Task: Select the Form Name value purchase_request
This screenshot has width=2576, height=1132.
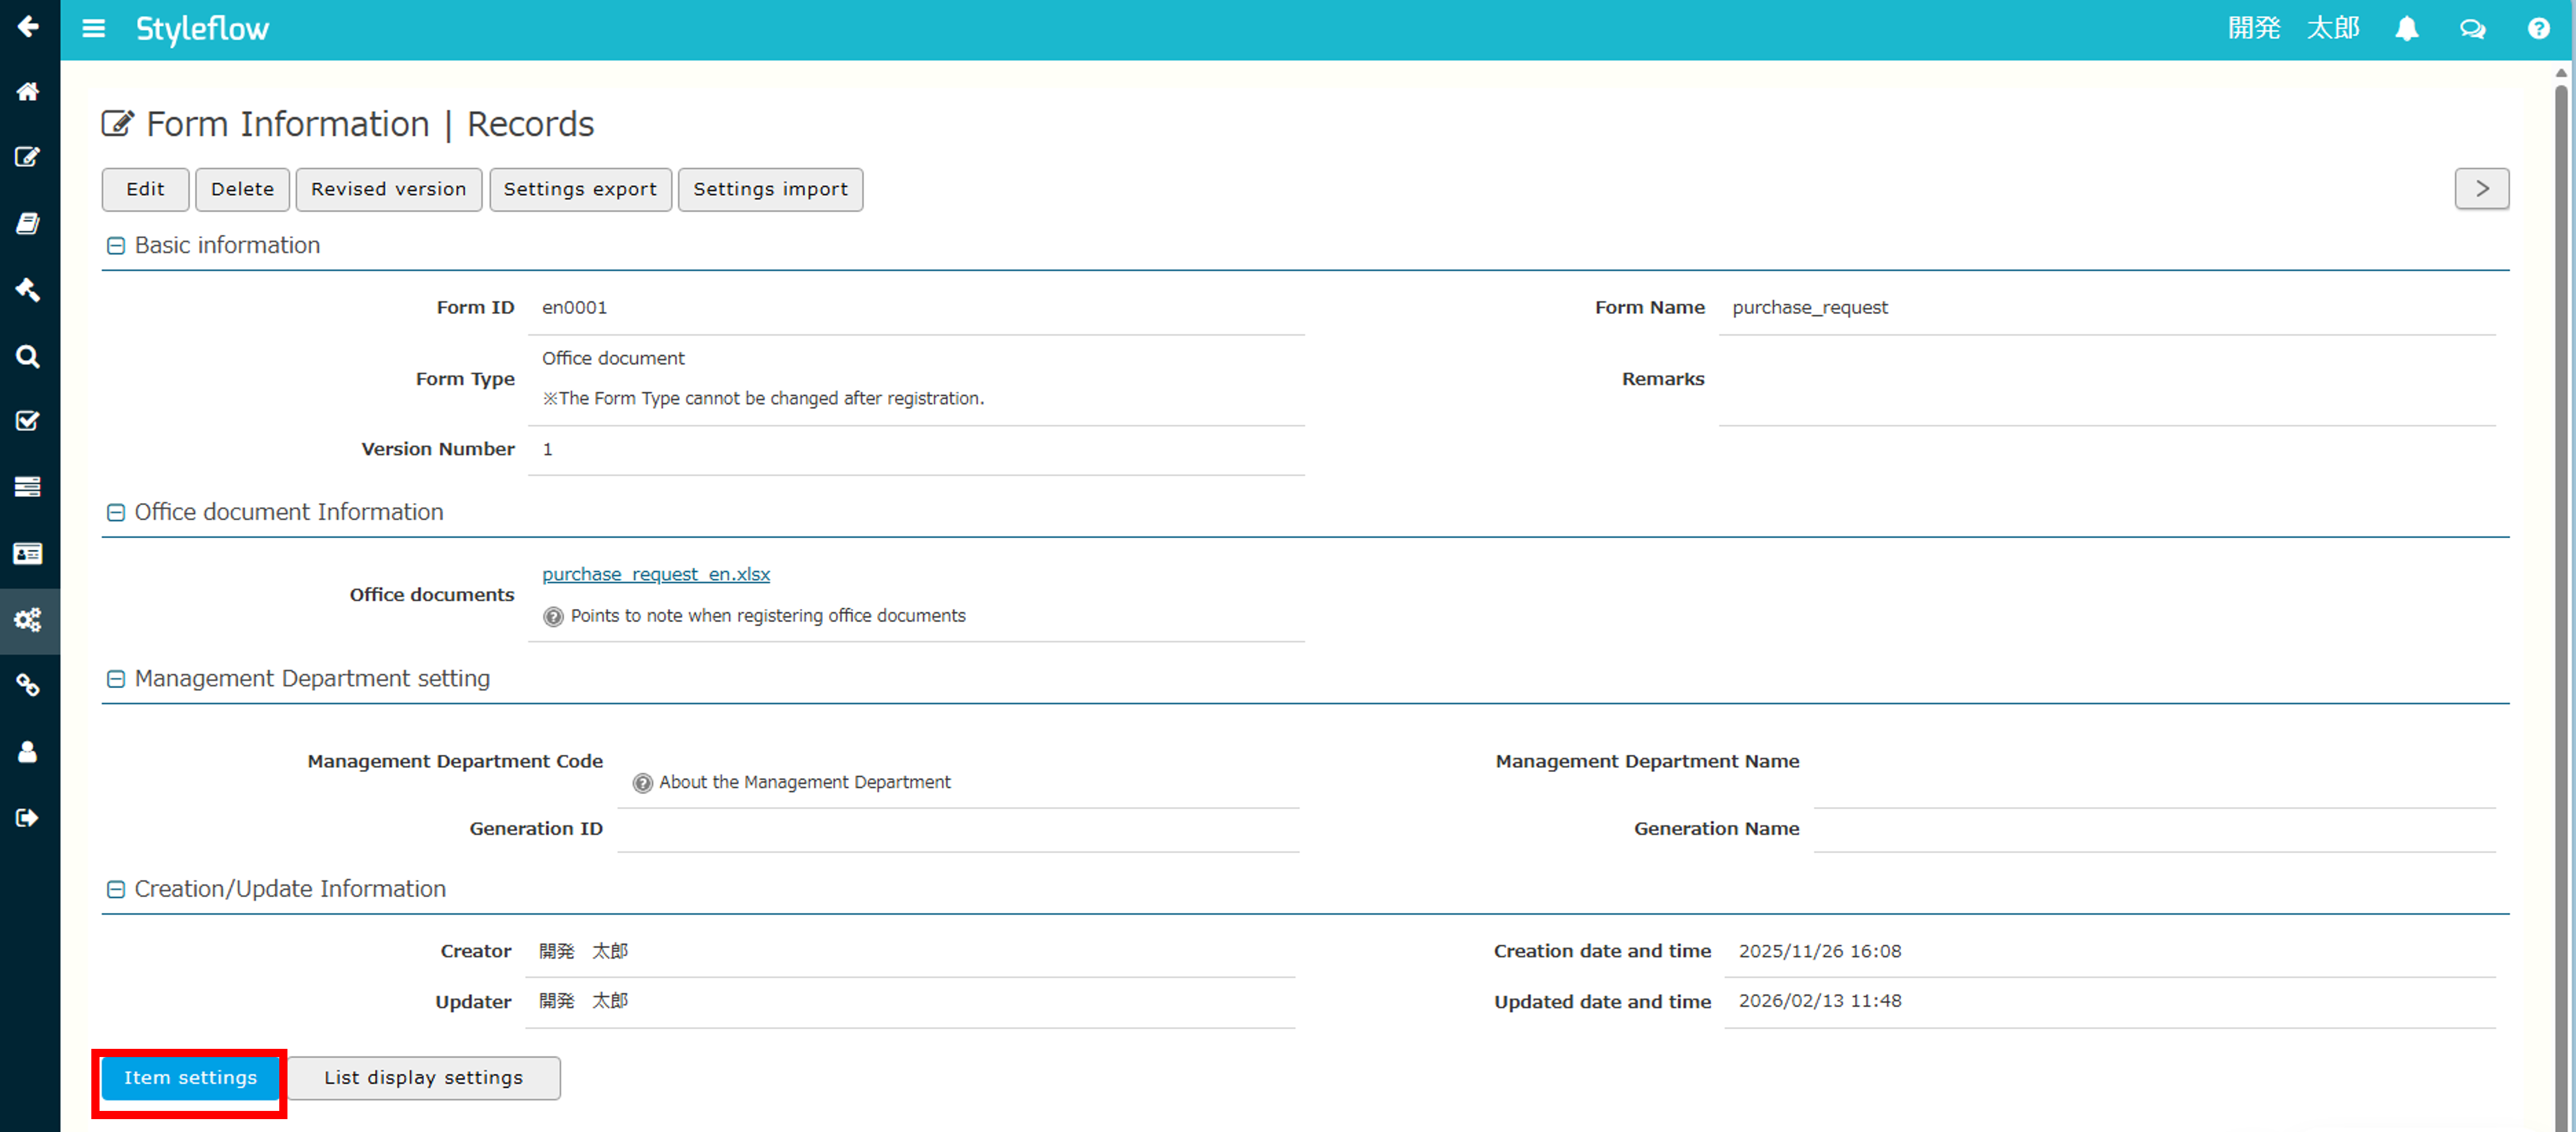Action: [x=1810, y=308]
